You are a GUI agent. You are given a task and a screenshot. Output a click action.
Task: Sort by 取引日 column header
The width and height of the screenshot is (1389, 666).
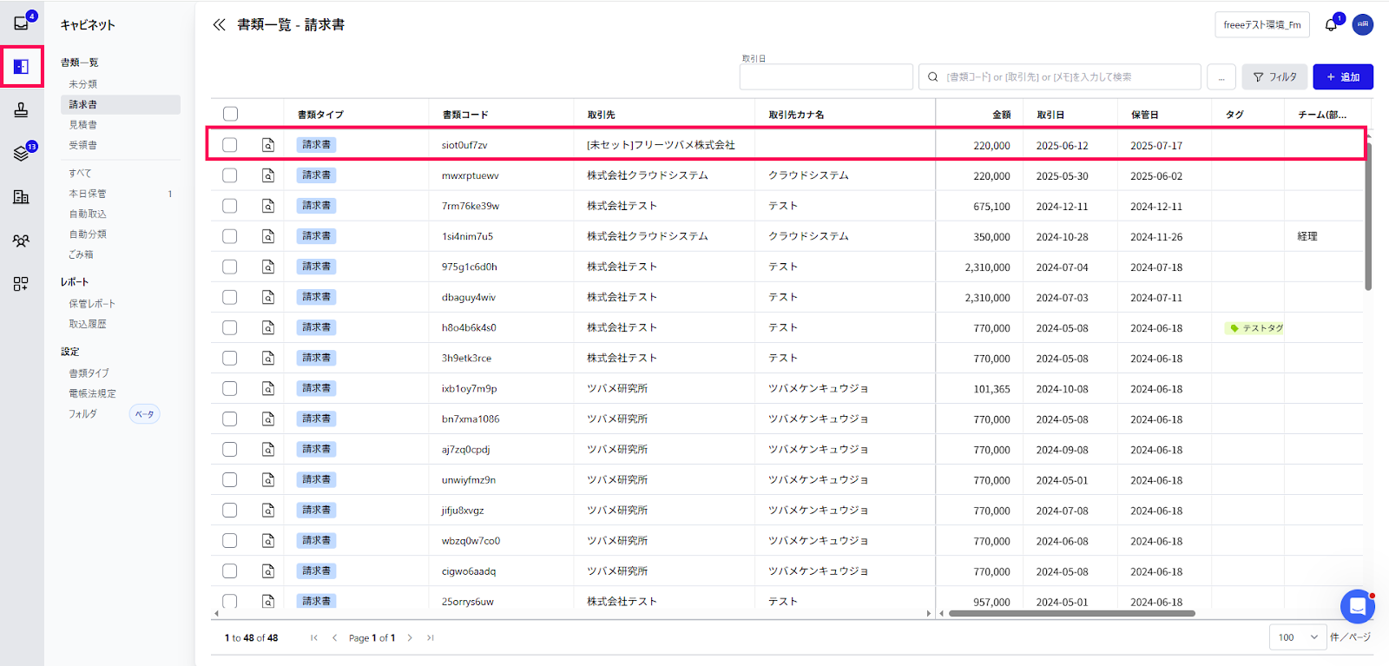1050,115
